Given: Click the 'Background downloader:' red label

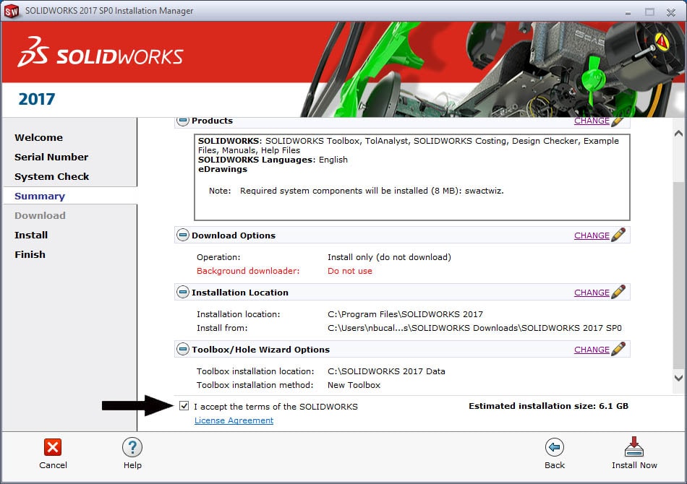Looking at the screenshot, I should 248,271.
